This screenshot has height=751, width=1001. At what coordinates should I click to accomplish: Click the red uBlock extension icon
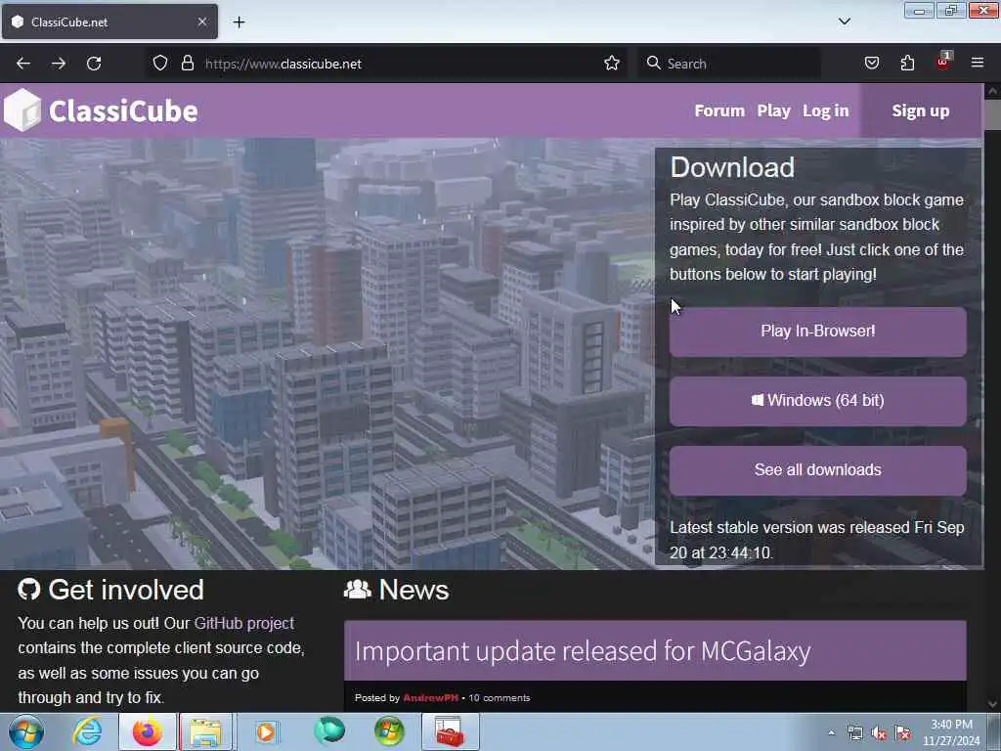943,62
